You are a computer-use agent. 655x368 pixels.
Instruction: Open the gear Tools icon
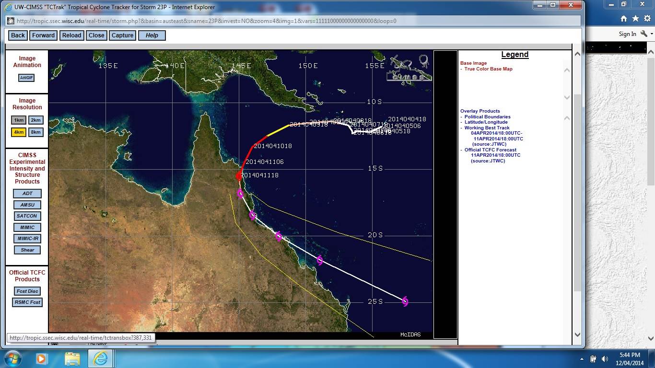647,19
